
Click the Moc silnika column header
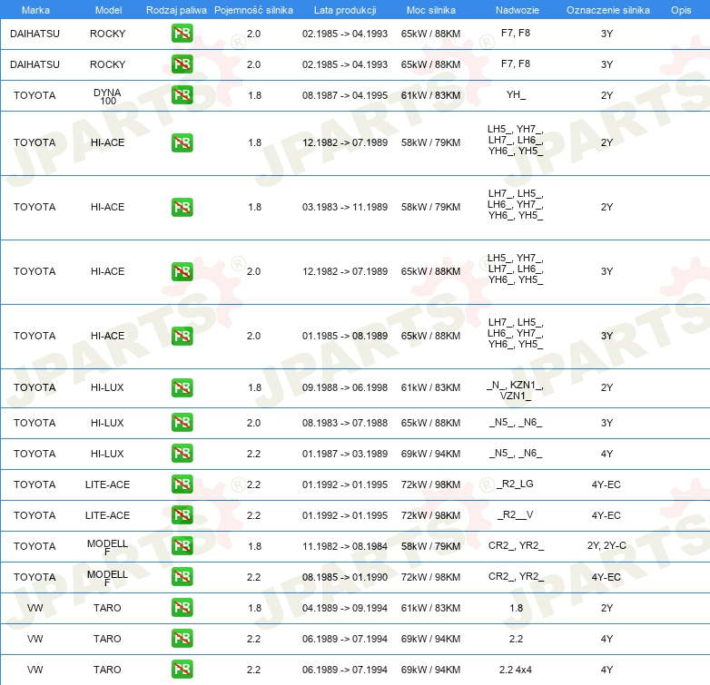tap(431, 10)
